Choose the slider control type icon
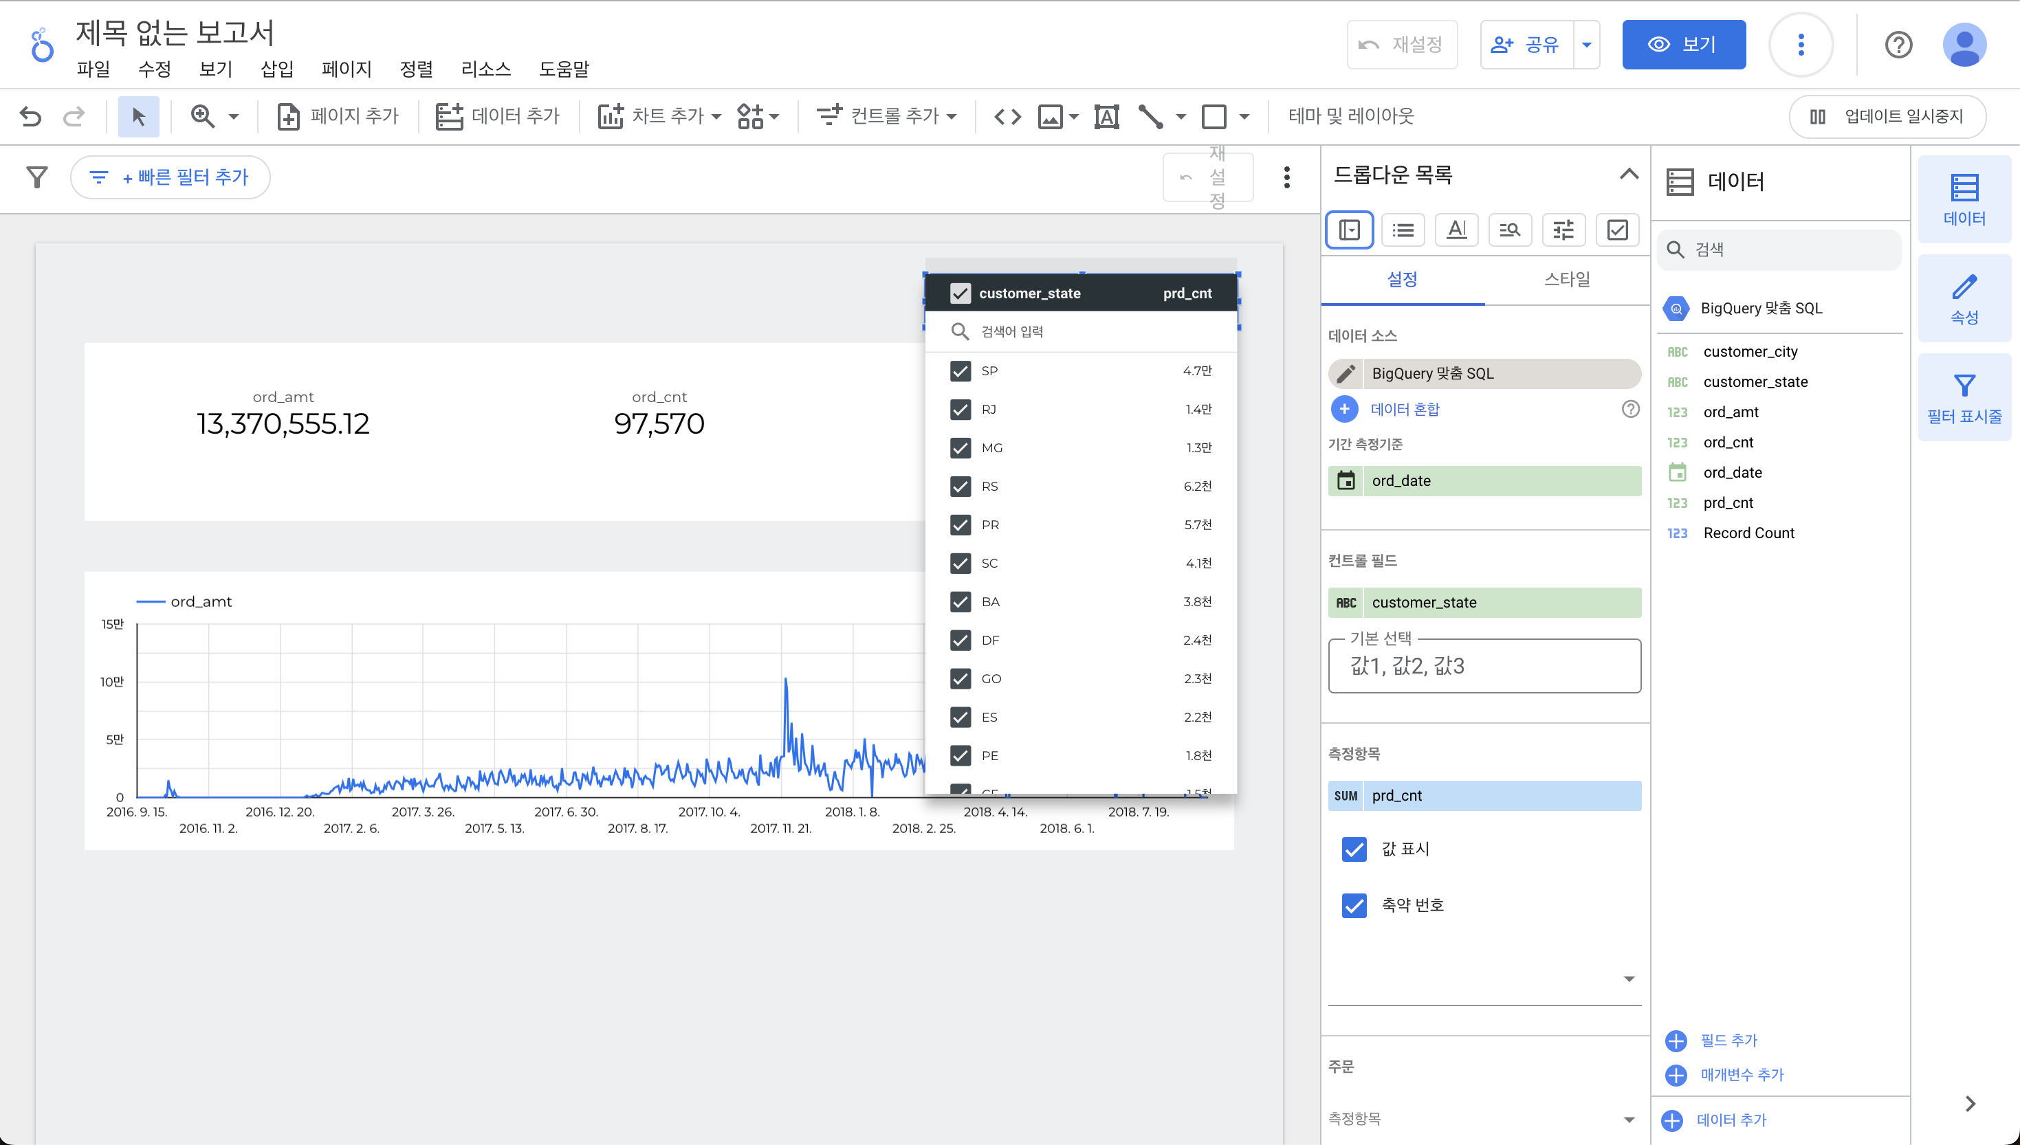Screen dimensions: 2020x1145 coord(1563,230)
